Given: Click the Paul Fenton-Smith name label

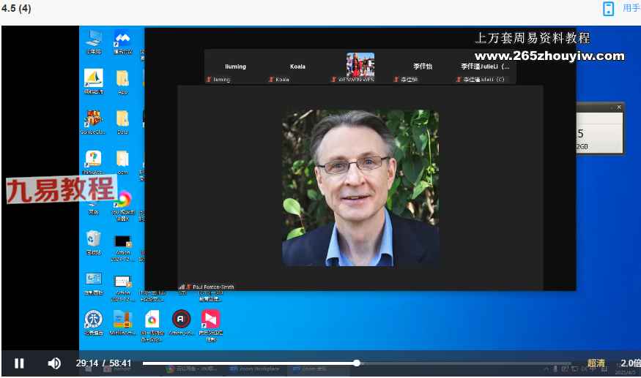Looking at the screenshot, I should click(213, 287).
